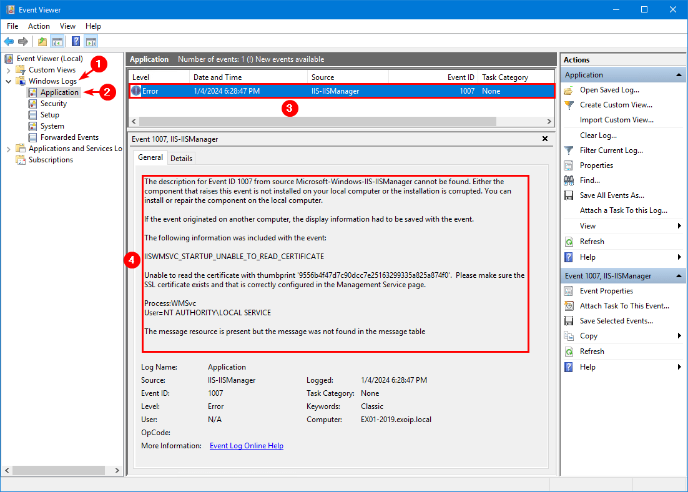Click the Back arrow toolbar icon
Image resolution: width=688 pixels, height=492 pixels.
(x=9, y=42)
